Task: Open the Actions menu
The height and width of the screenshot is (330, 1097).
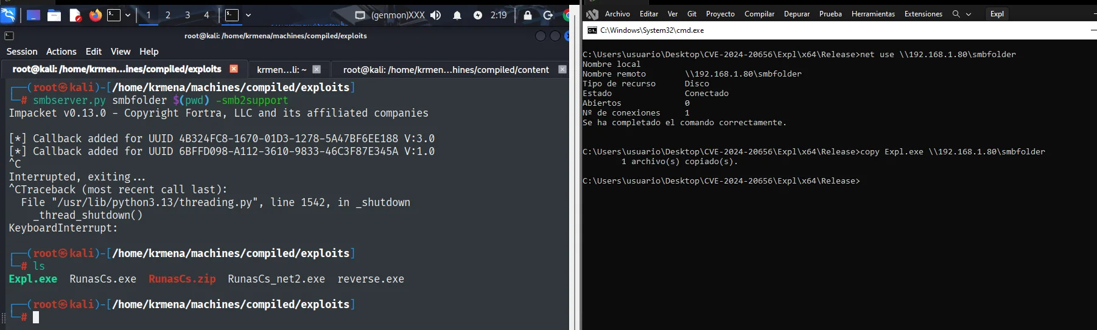Action: [x=61, y=52]
